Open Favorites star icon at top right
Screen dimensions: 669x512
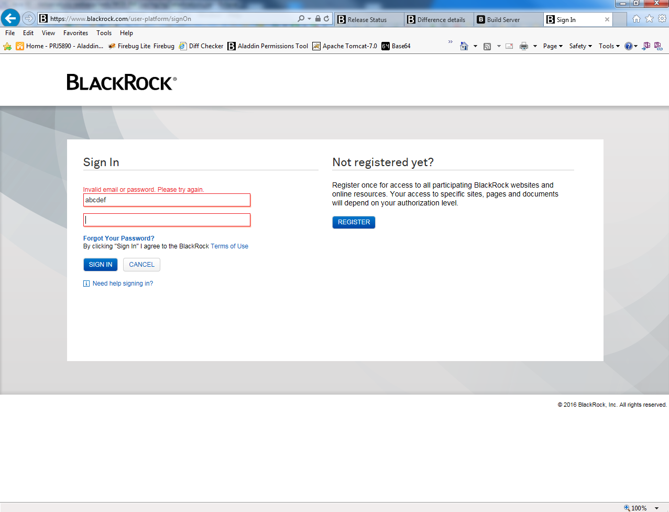(x=649, y=19)
